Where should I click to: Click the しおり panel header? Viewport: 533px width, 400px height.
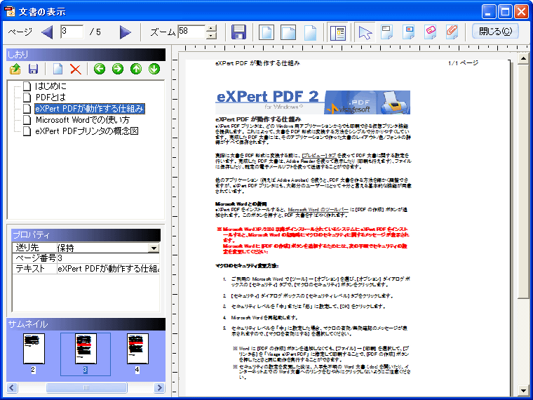86,55
